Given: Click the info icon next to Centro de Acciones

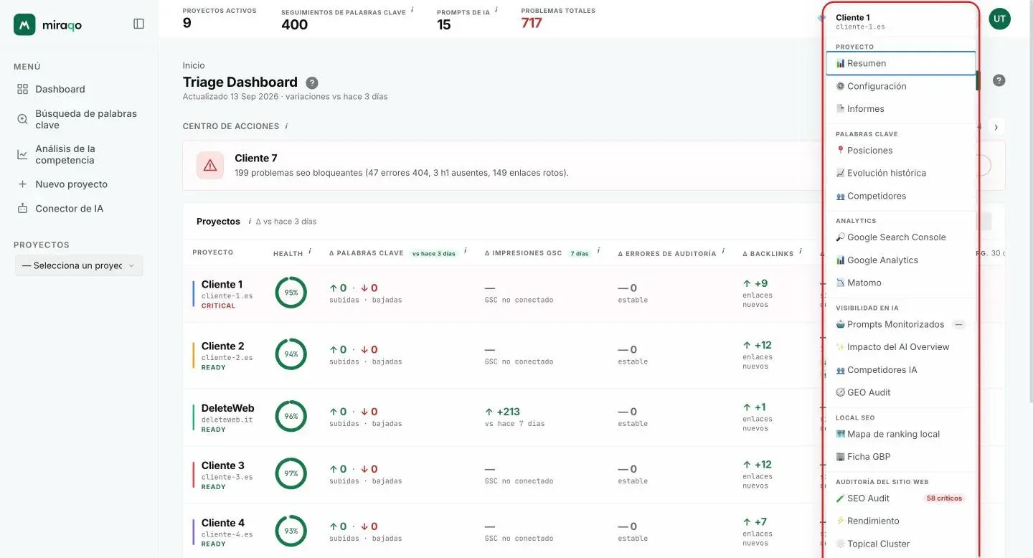Looking at the screenshot, I should (286, 126).
